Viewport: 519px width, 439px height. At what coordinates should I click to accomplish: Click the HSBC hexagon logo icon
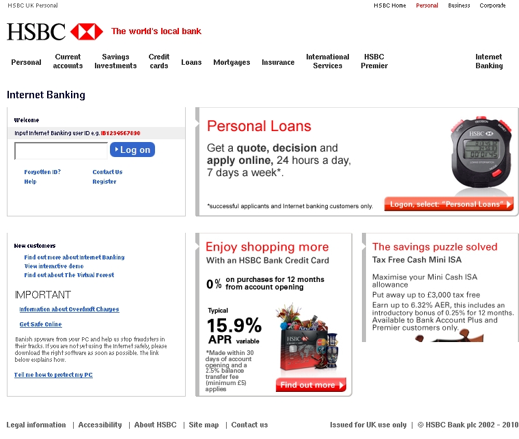pyautogui.click(x=87, y=32)
